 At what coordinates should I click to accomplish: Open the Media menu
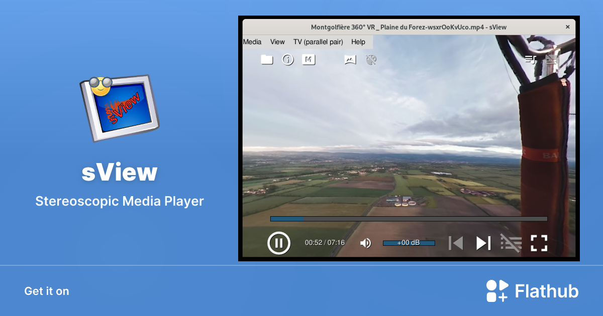[x=253, y=42]
